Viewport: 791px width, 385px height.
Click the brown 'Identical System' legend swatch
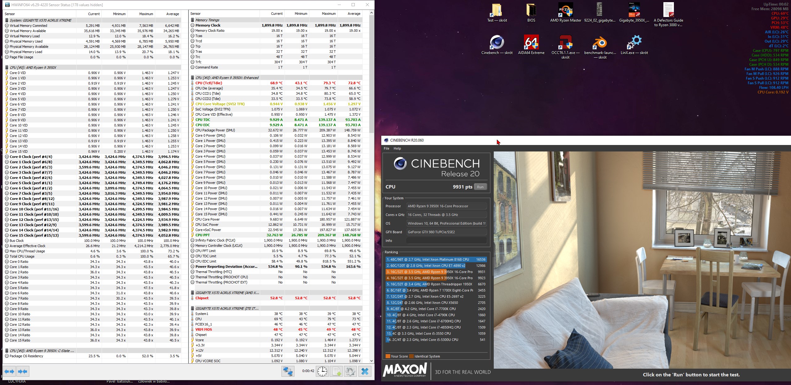(411, 356)
